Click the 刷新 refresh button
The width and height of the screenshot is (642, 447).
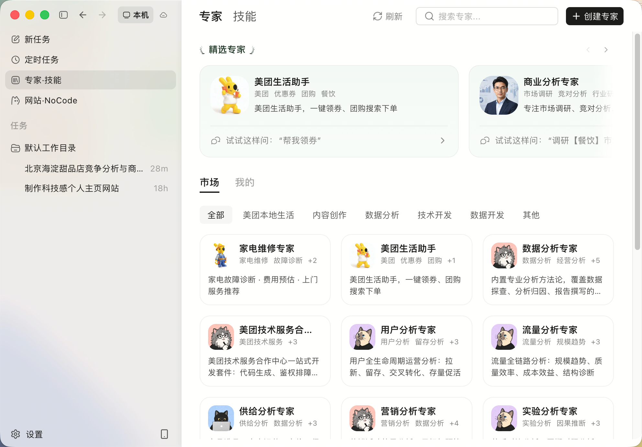(388, 16)
